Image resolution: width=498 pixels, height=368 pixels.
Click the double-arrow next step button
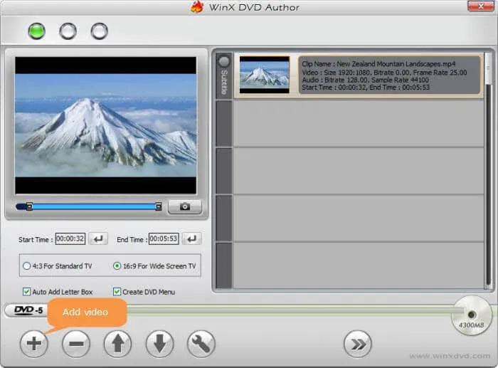coord(358,345)
